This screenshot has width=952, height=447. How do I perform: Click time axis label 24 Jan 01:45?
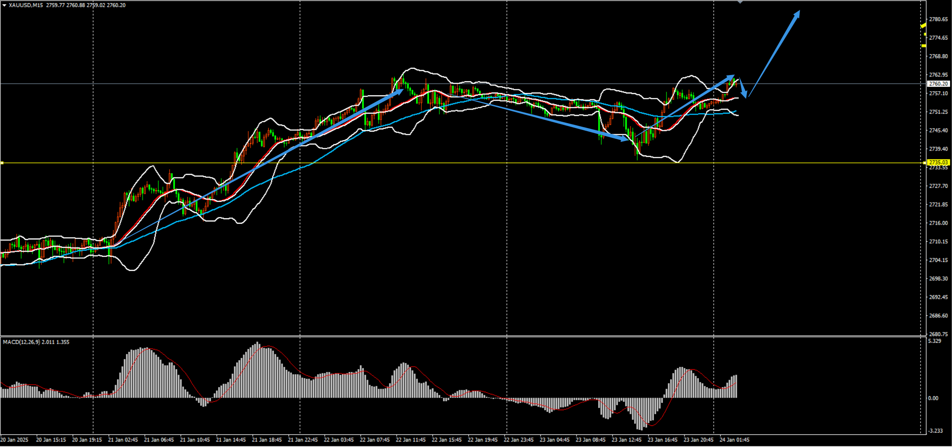tap(734, 440)
